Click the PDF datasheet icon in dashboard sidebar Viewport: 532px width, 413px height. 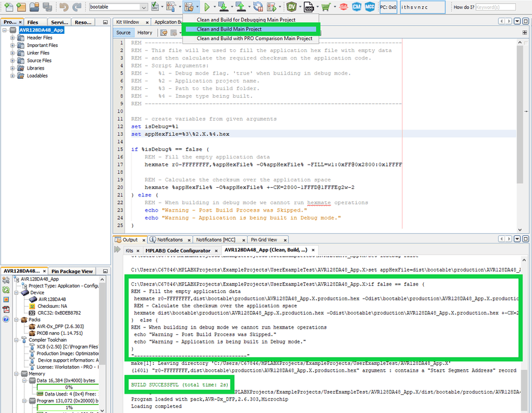pos(6,308)
